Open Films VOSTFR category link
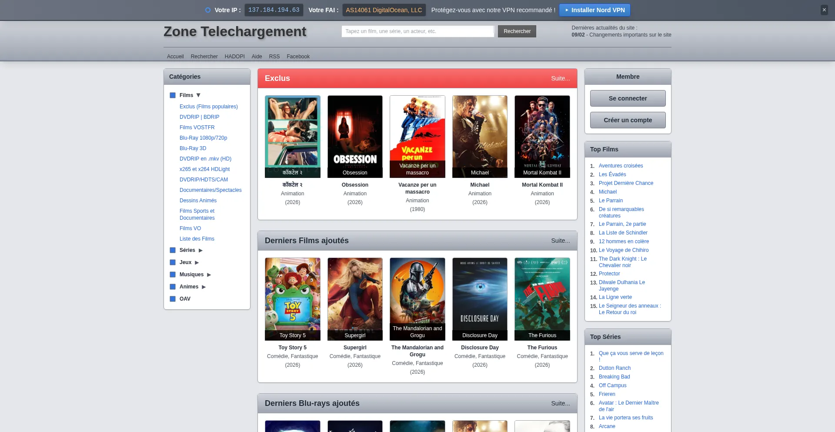Image resolution: width=835 pixels, height=432 pixels. (197, 127)
